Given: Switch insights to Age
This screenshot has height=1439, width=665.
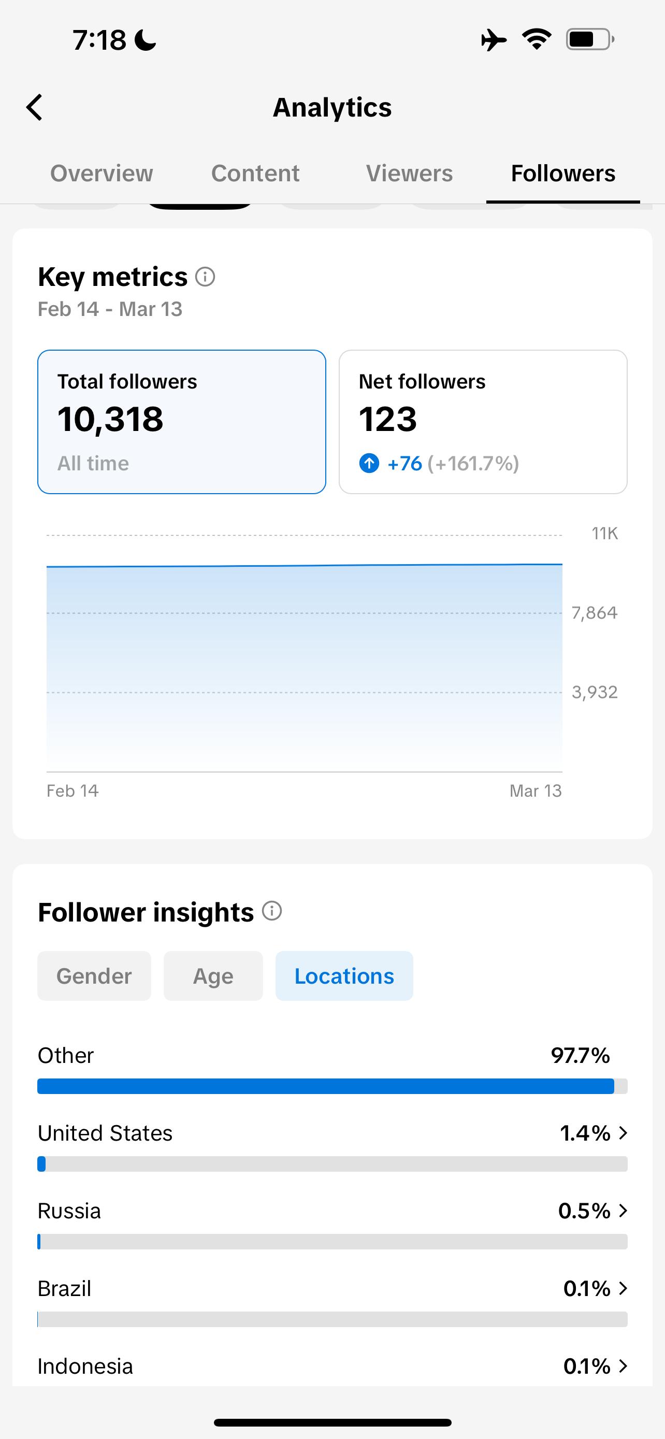Looking at the screenshot, I should tap(213, 976).
